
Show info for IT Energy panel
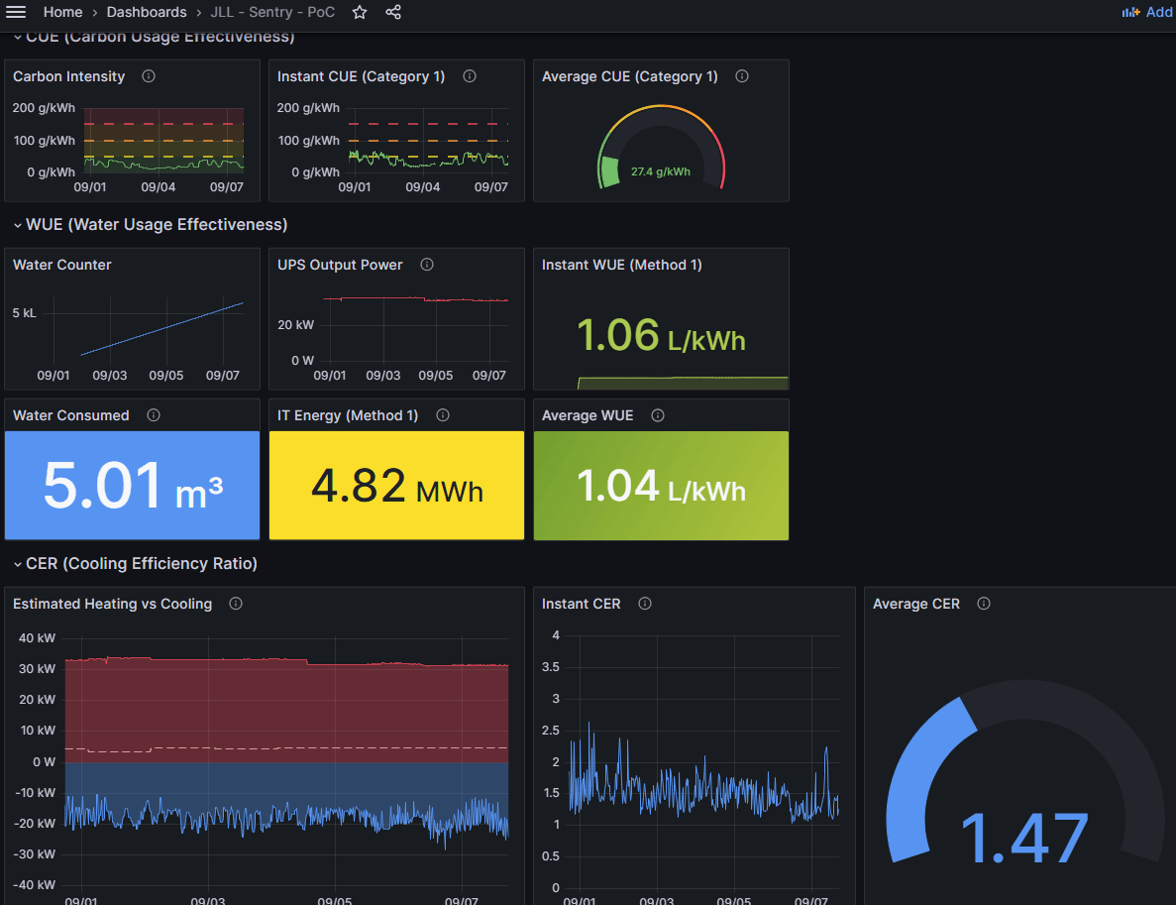click(443, 415)
